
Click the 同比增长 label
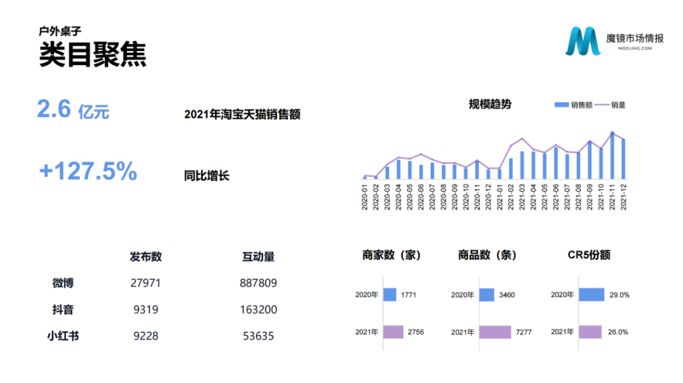click(x=206, y=175)
